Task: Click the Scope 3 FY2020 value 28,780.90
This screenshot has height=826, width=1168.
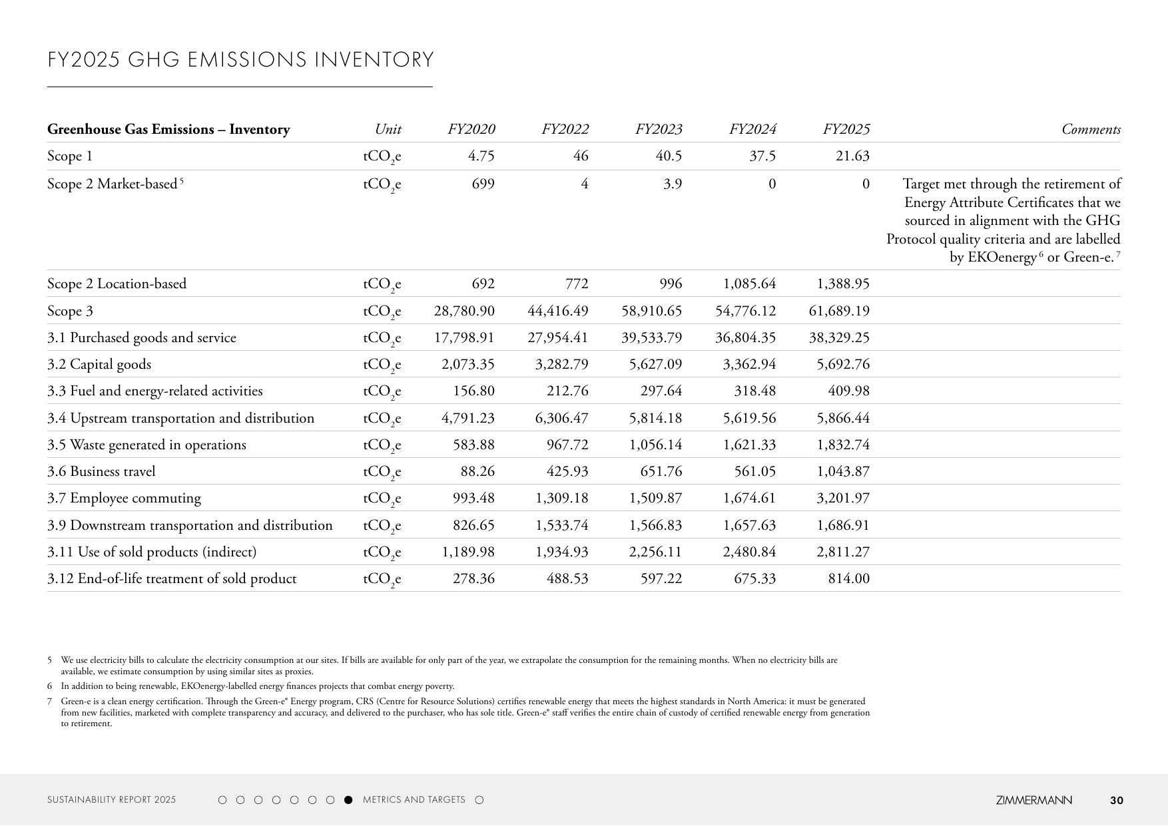Action: [464, 311]
